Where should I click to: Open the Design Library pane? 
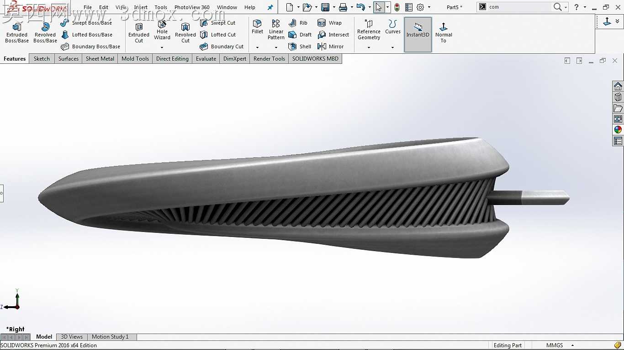tap(618, 97)
